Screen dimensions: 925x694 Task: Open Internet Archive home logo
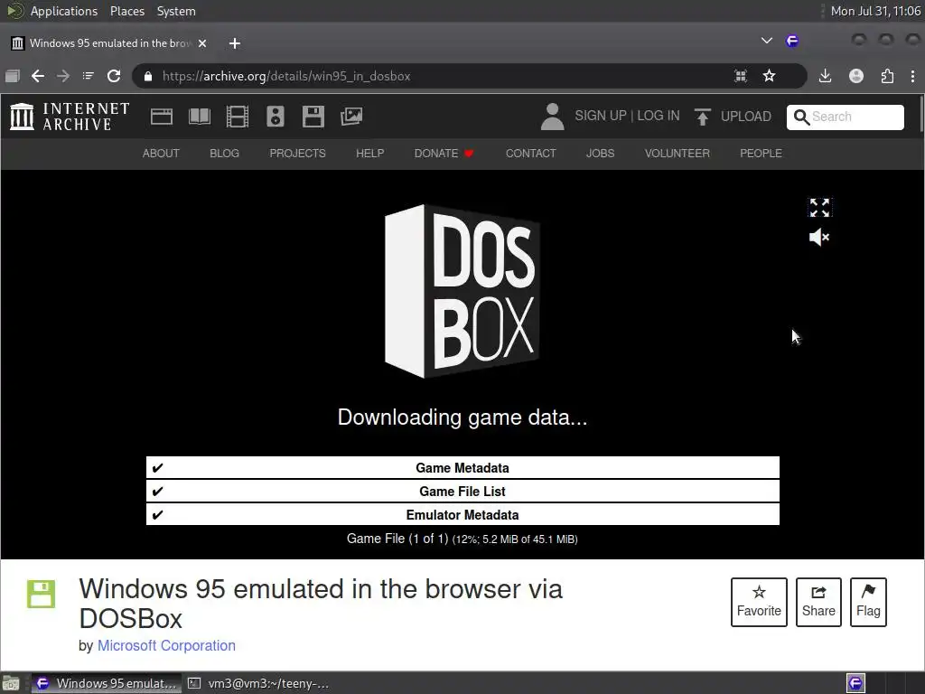pyautogui.click(x=70, y=117)
